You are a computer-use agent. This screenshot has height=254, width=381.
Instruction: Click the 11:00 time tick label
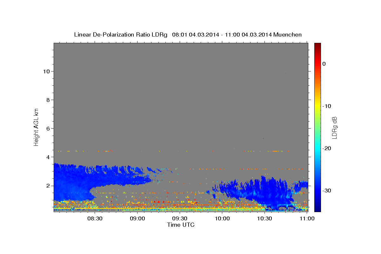[x=307, y=218]
